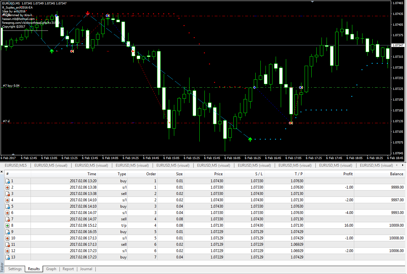Image resolution: width=407 pixels, height=274 pixels.
Task: Click the green up arrow near 13:05
Action: [x=52, y=51]
